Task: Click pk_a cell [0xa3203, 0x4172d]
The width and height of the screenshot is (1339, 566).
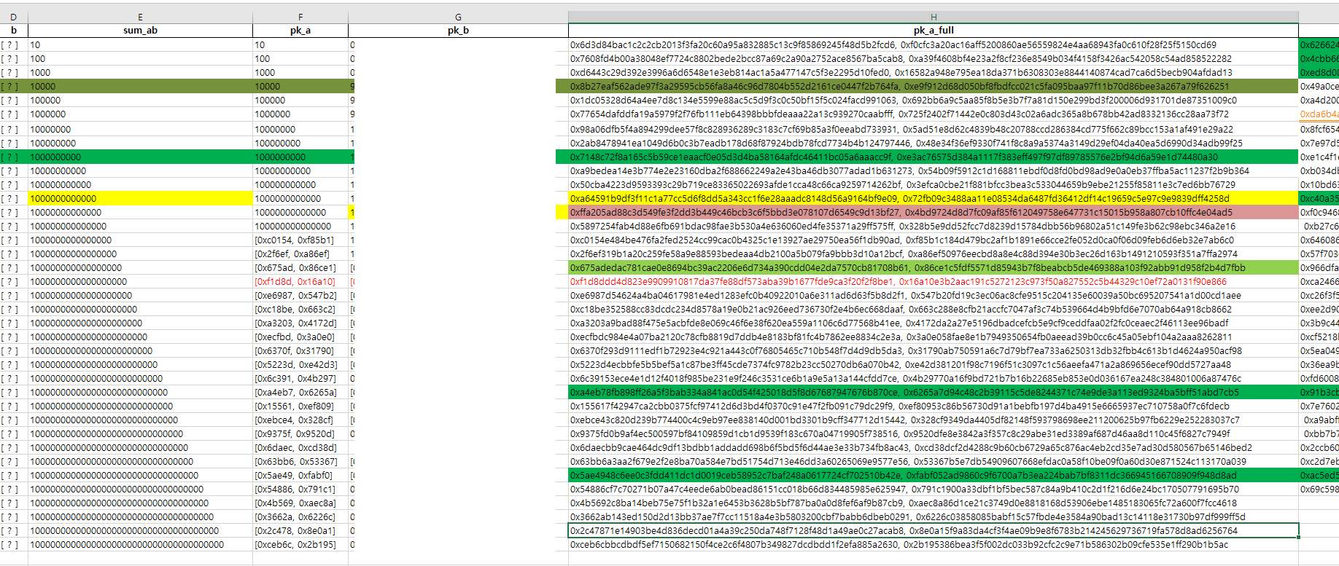Action: point(300,323)
